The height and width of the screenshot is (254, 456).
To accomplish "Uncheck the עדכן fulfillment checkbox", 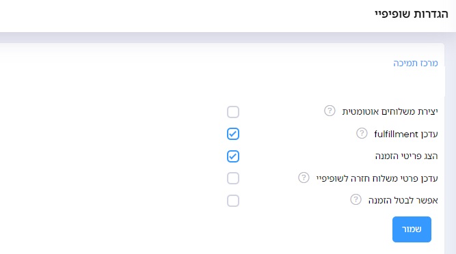I will pos(233,134).
